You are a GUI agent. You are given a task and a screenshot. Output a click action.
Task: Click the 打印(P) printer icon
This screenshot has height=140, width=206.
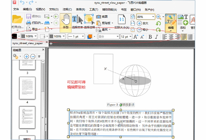[x=29, y=23]
